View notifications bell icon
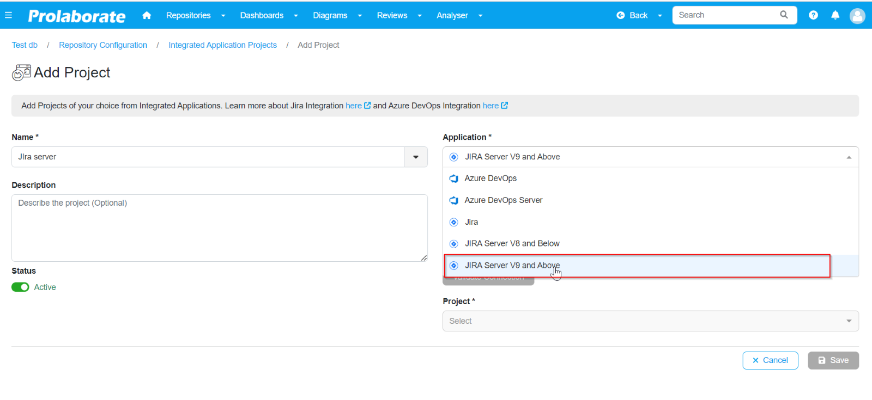The image size is (872, 400). click(x=835, y=15)
